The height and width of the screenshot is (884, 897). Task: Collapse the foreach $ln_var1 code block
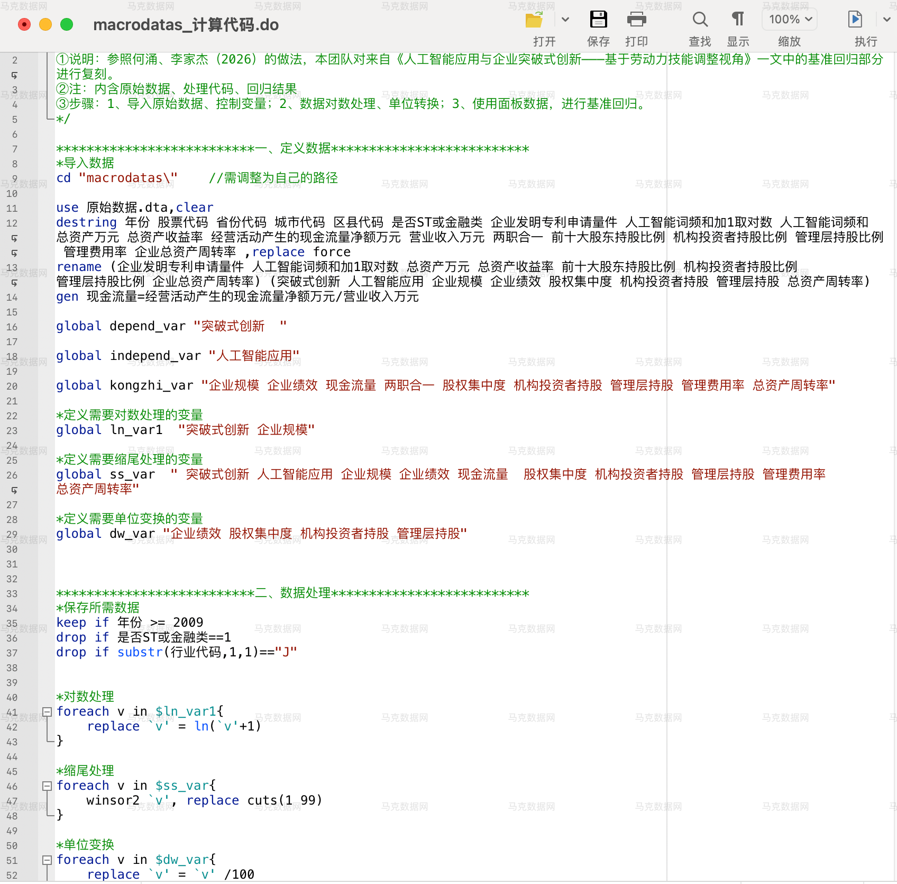pyautogui.click(x=47, y=712)
